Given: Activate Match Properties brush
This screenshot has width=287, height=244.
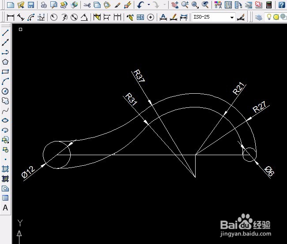Looking at the screenshot, I should pyautogui.click(x=117, y=4).
